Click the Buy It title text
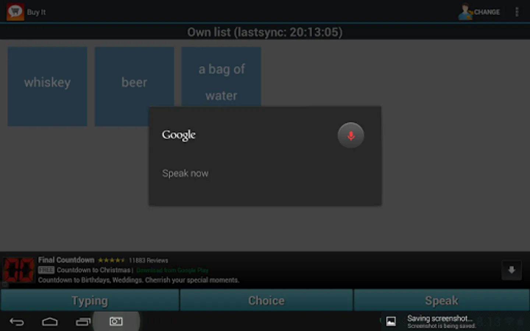Viewport: 530px width, 331px height. 36,12
